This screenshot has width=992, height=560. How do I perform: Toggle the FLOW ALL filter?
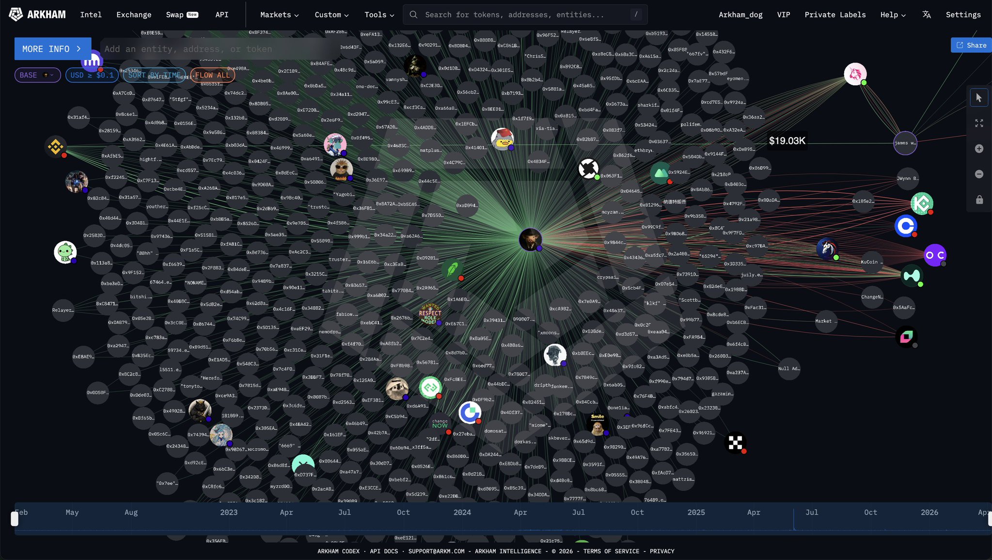[213, 75]
